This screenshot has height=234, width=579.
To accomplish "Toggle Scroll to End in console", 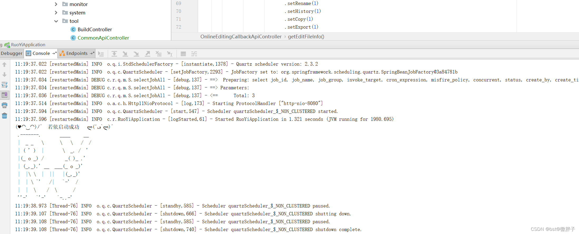I will click(x=4, y=95).
